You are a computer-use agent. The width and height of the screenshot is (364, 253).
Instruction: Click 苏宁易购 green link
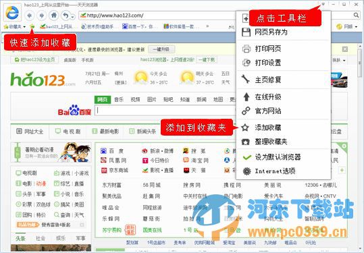click(111, 230)
